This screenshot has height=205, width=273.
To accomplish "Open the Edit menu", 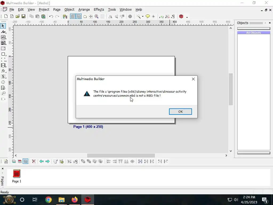I will tap(21, 10).
